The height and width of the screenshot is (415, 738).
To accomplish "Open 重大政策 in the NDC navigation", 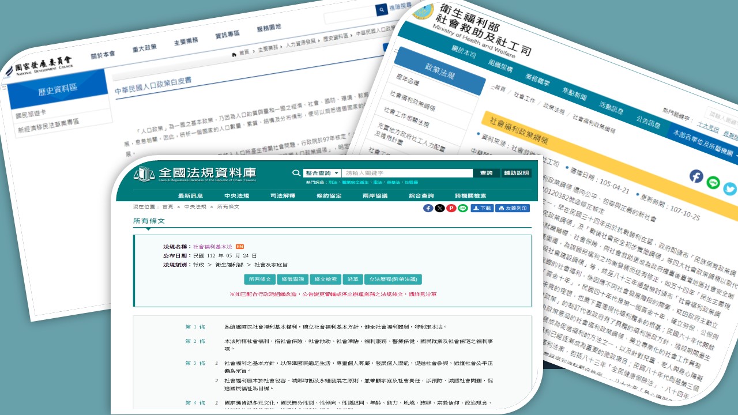I will (145, 47).
